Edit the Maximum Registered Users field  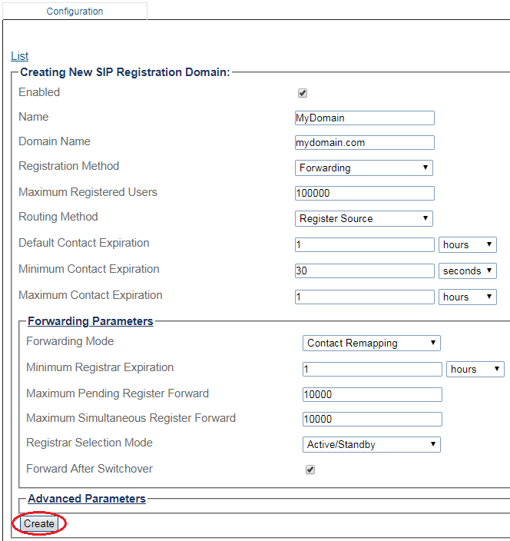(x=365, y=194)
